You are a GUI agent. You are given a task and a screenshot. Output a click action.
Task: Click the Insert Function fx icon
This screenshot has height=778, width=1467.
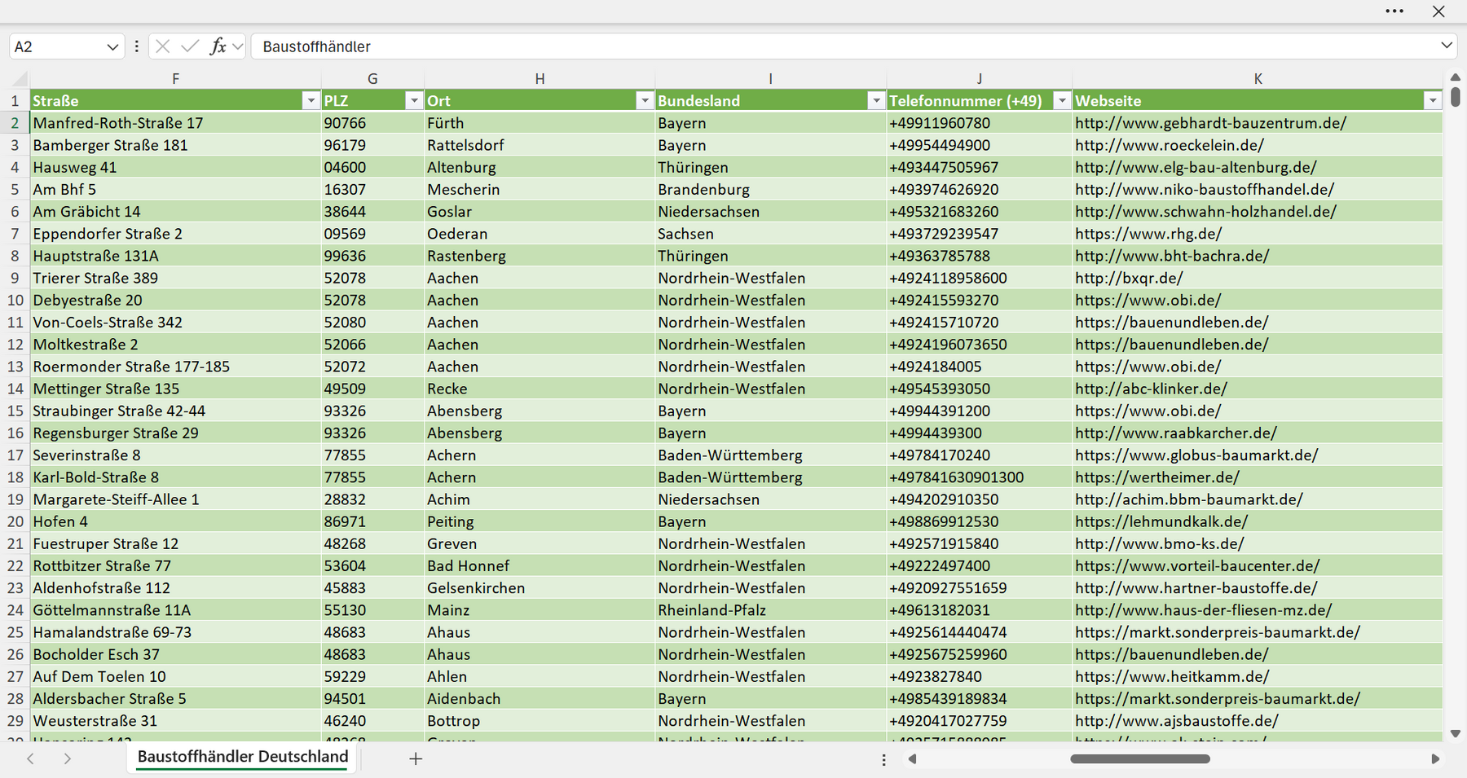pyautogui.click(x=218, y=46)
